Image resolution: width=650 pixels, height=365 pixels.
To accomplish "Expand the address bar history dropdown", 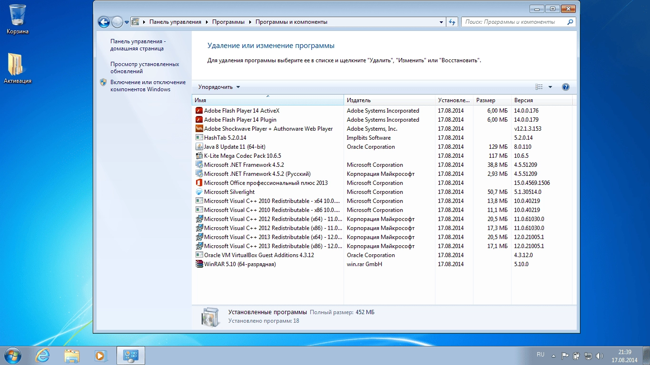I will point(441,22).
